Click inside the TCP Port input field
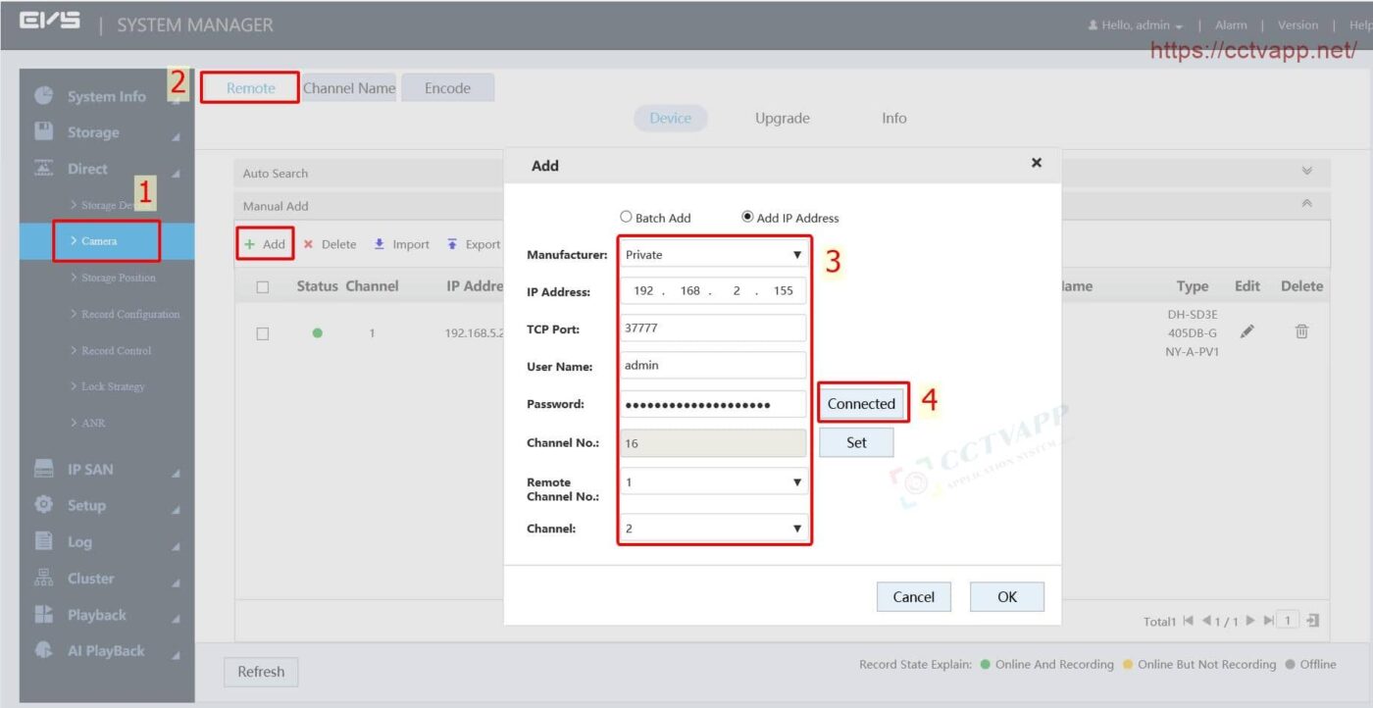This screenshot has width=1373, height=708. click(x=713, y=329)
